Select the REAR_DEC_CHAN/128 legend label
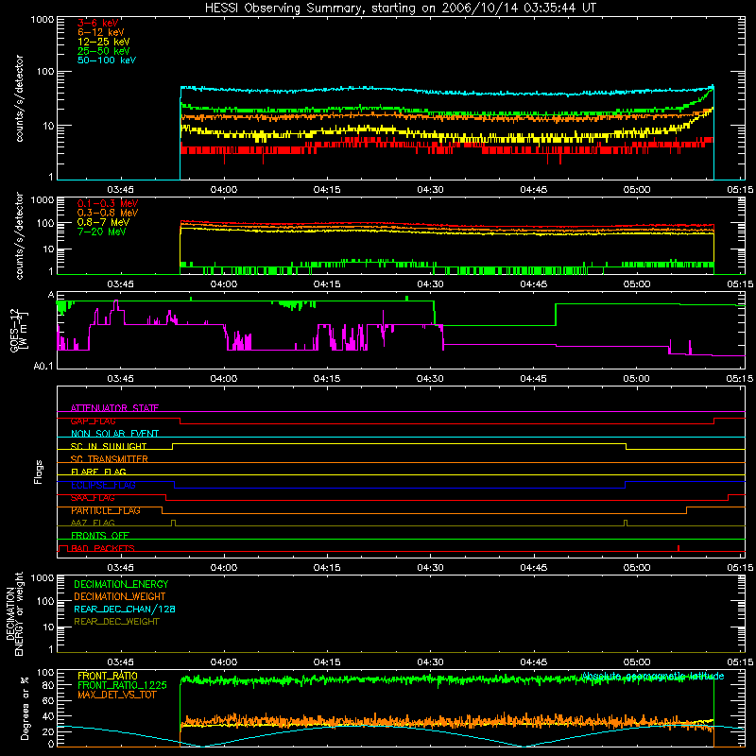Screen dimensions: 756x756 point(125,609)
